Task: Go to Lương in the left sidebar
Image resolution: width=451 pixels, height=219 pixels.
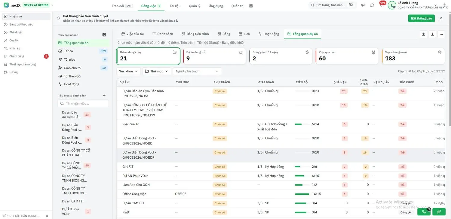Action: pyautogui.click(x=26, y=72)
